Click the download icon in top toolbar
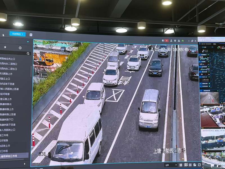This screenshot has width=225, height=169. tap(179, 41)
